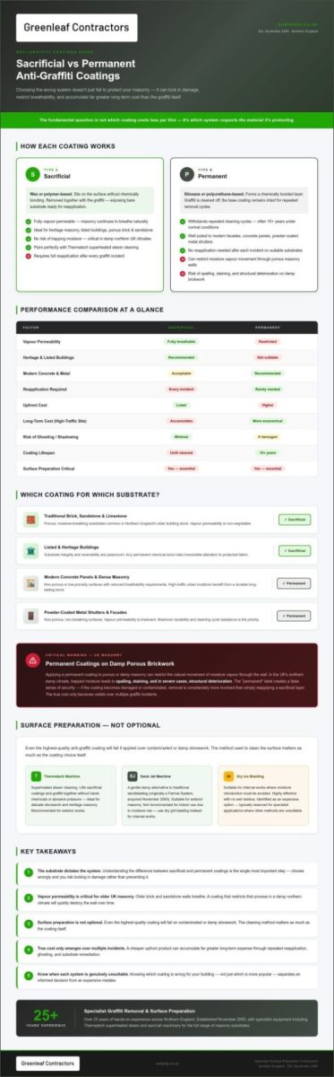Click the red critical warning triangle icon
The height and width of the screenshot is (1077, 334).
(x=32, y=660)
